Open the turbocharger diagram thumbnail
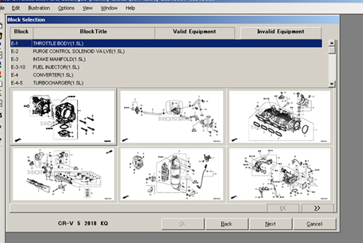 [x=280, y=175]
